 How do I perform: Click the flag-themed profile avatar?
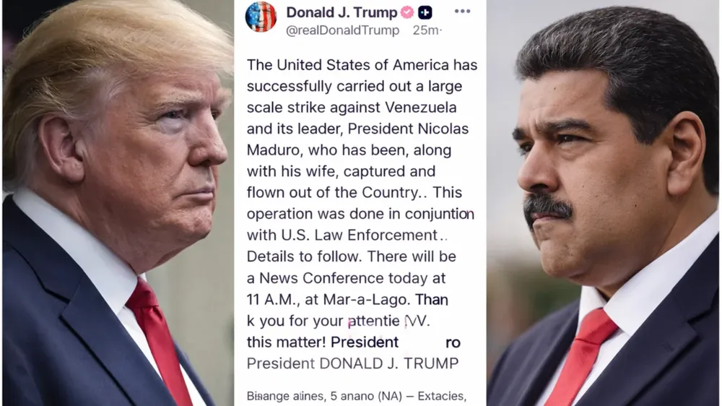(261, 17)
